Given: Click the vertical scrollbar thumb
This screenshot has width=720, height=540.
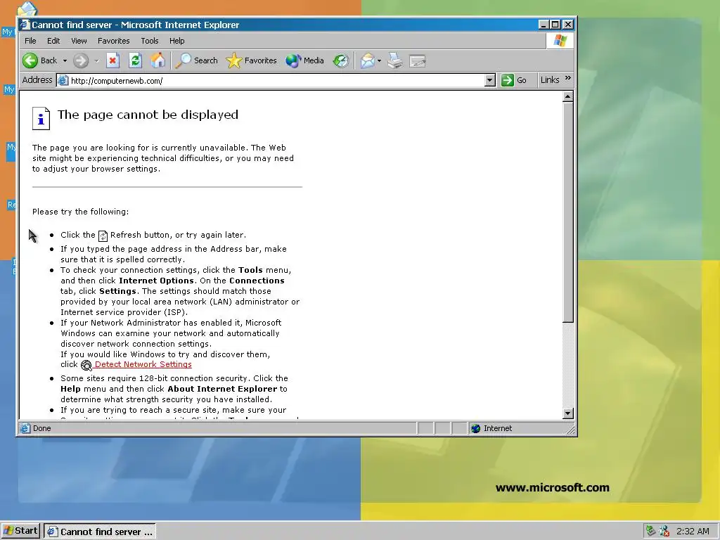Looking at the screenshot, I should (567, 212).
